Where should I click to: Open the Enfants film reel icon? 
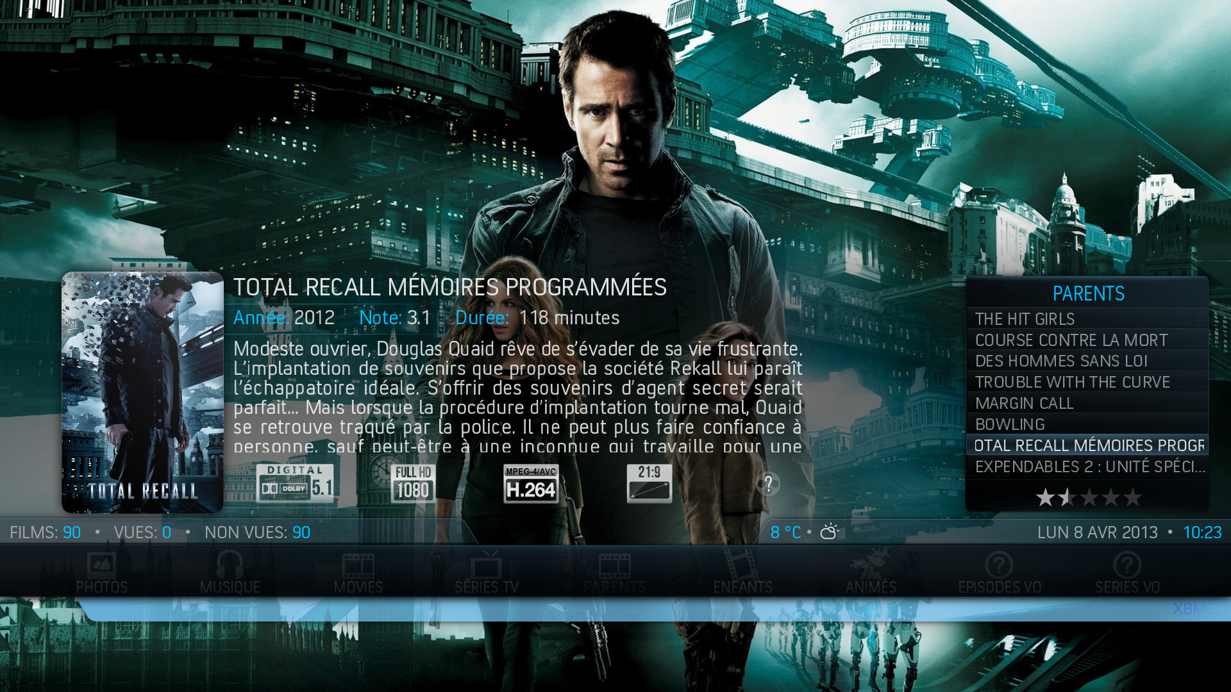742,564
